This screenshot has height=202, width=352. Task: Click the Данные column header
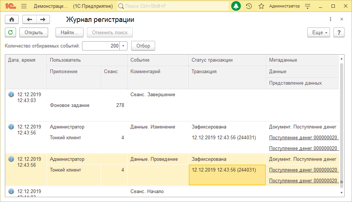click(x=303, y=72)
